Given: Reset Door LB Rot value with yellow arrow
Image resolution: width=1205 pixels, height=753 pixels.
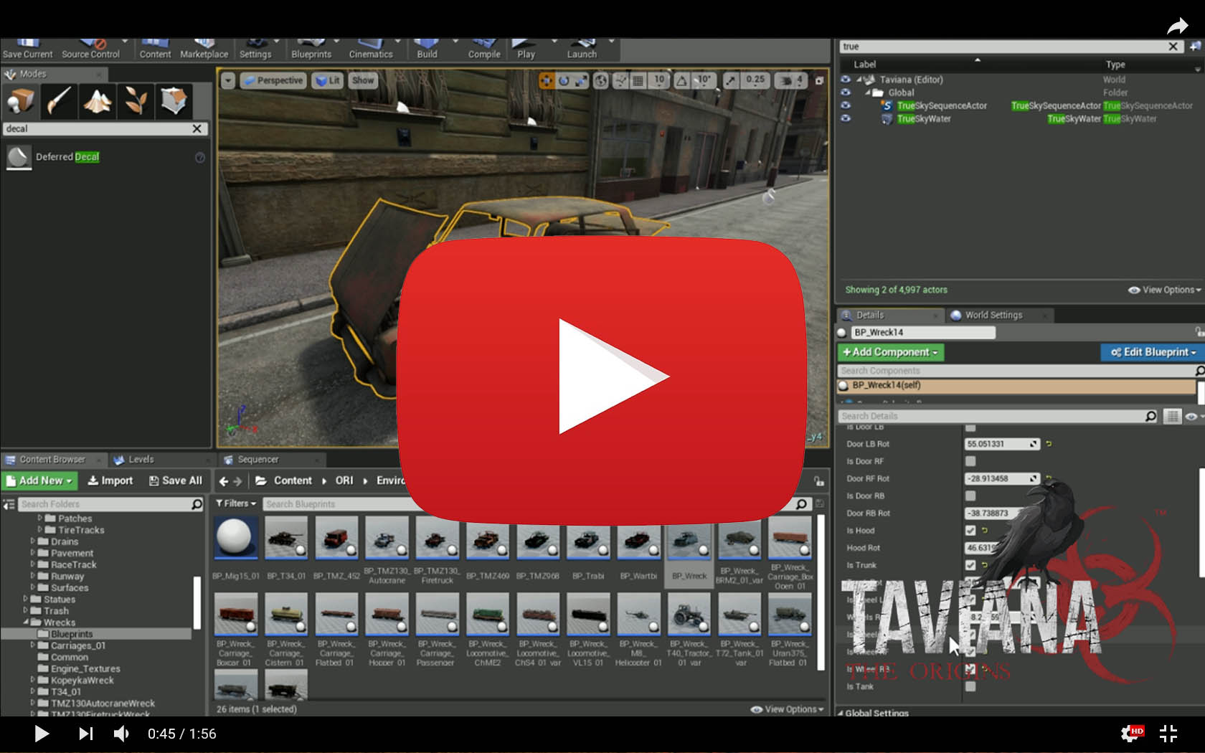Looking at the screenshot, I should coord(1049,444).
